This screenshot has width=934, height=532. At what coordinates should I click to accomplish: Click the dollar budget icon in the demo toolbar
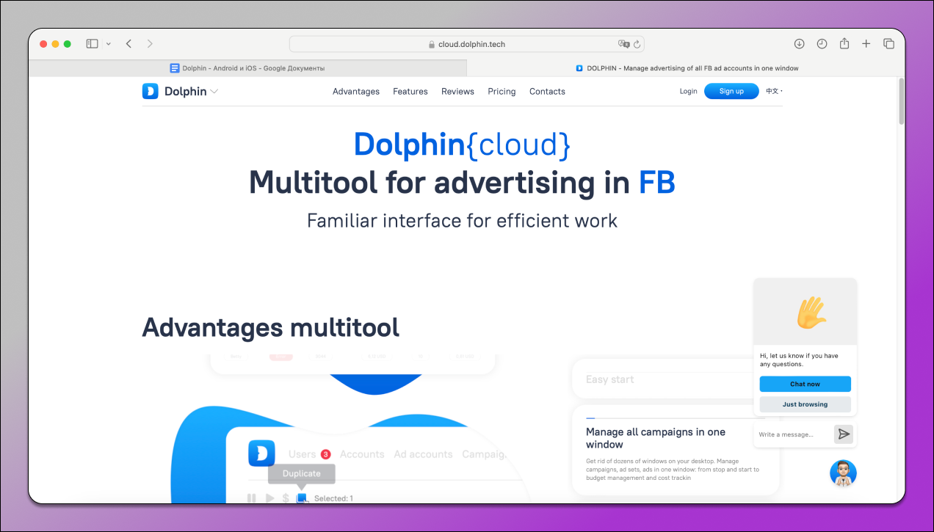(286, 498)
